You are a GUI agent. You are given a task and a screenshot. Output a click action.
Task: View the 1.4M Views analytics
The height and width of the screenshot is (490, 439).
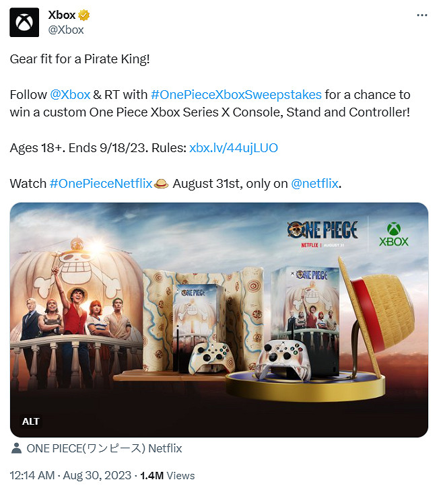click(168, 475)
